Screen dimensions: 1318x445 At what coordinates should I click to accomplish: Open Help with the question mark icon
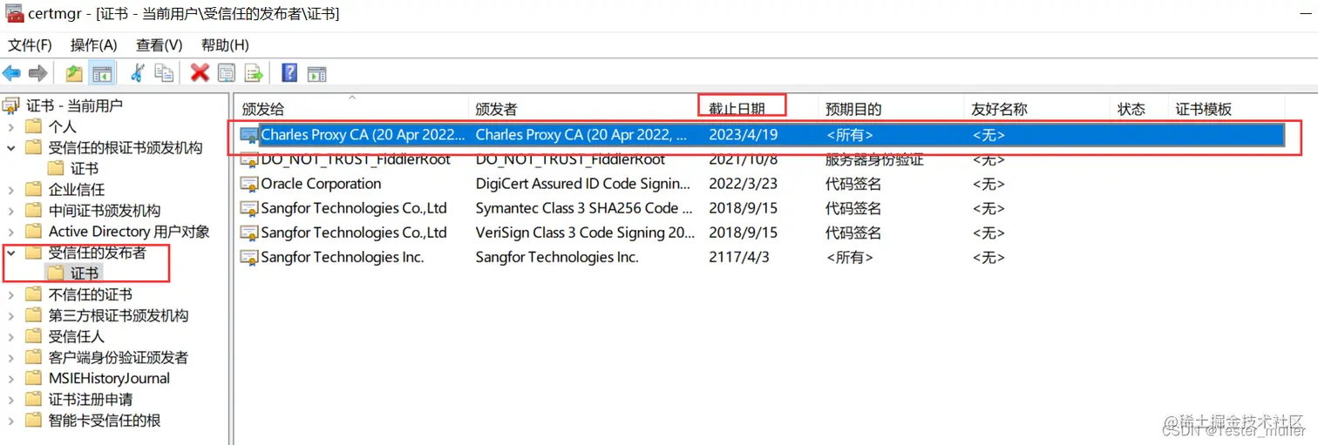[x=289, y=73]
